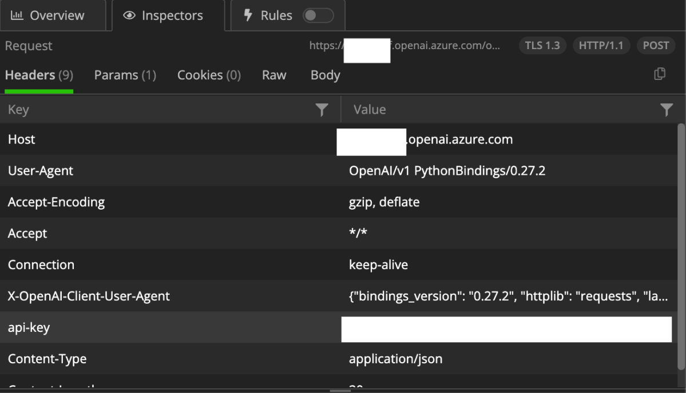Click the X-OpenAI-Client-User-Agent value cell
This screenshot has height=393, width=686.
click(x=507, y=296)
